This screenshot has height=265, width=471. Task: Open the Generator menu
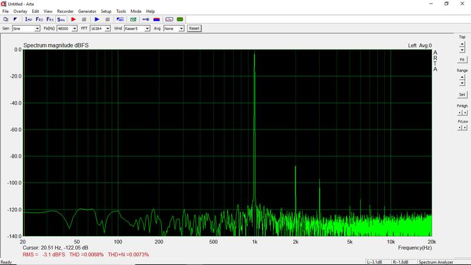click(x=87, y=11)
